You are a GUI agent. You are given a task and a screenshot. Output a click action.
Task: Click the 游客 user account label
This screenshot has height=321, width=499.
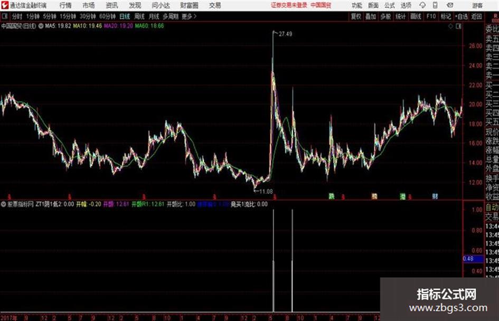pyautogui.click(x=477, y=5)
